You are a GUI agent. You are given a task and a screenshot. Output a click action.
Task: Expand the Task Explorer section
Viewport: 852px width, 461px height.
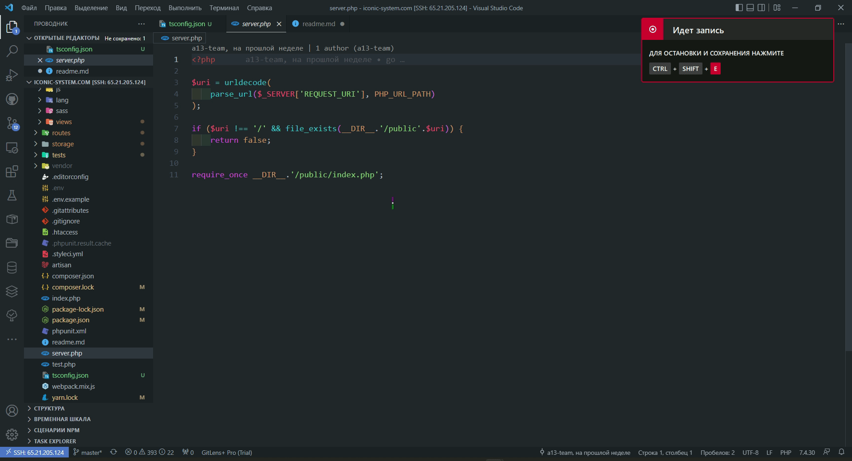pyautogui.click(x=55, y=441)
